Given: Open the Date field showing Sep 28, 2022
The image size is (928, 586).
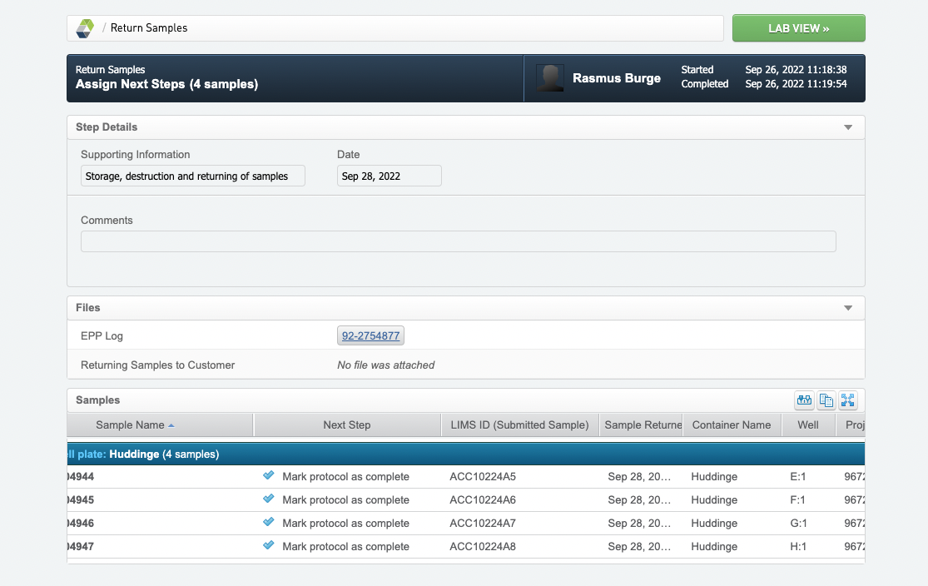Looking at the screenshot, I should (389, 176).
